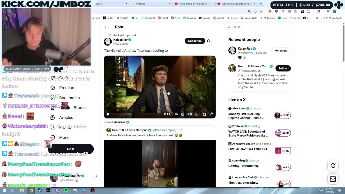
Task: Open Grok actions icon beside Subscribe
Action: (208, 41)
